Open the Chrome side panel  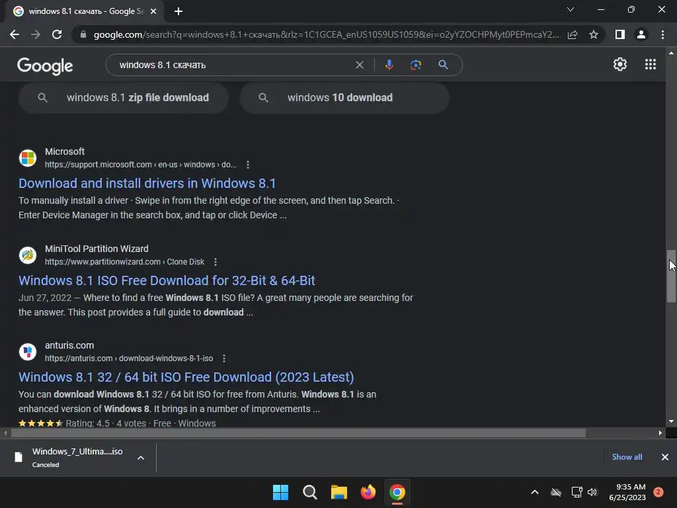click(x=620, y=34)
